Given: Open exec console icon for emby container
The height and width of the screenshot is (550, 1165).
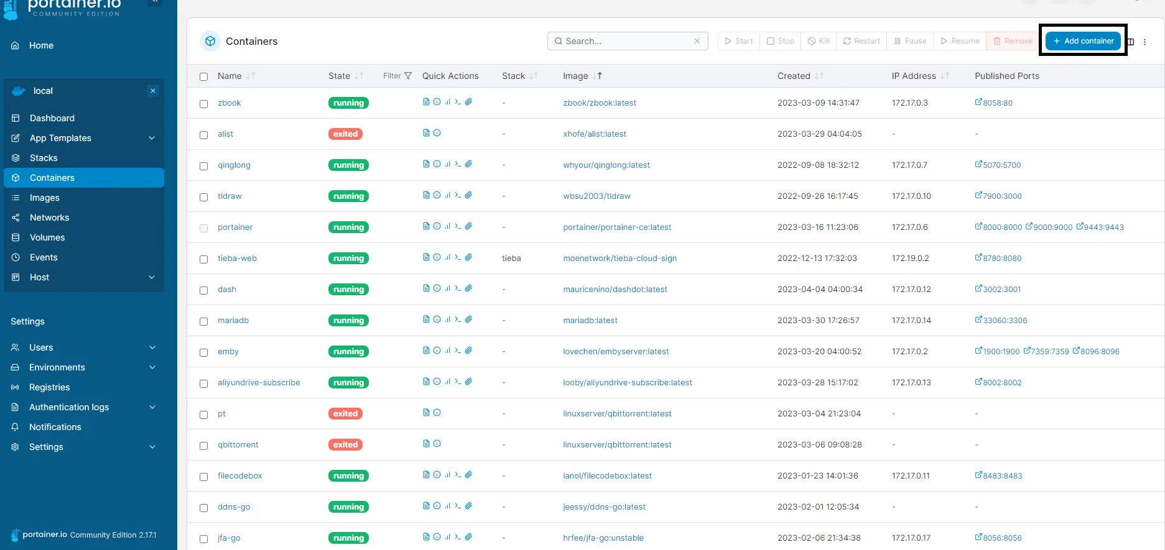Looking at the screenshot, I should (458, 351).
